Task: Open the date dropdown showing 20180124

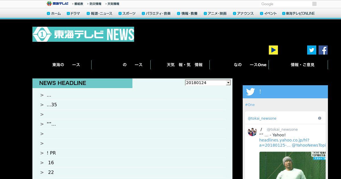Action: (208, 83)
